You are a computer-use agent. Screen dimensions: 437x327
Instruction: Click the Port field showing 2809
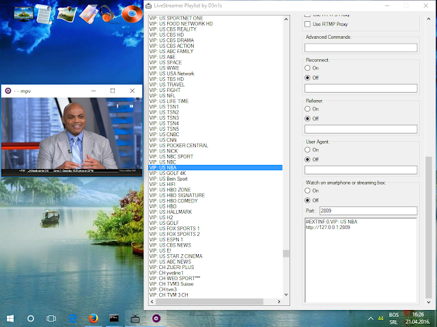[368, 211]
